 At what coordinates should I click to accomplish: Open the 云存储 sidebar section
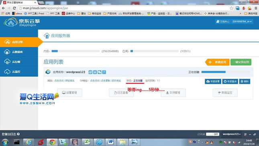(19, 62)
